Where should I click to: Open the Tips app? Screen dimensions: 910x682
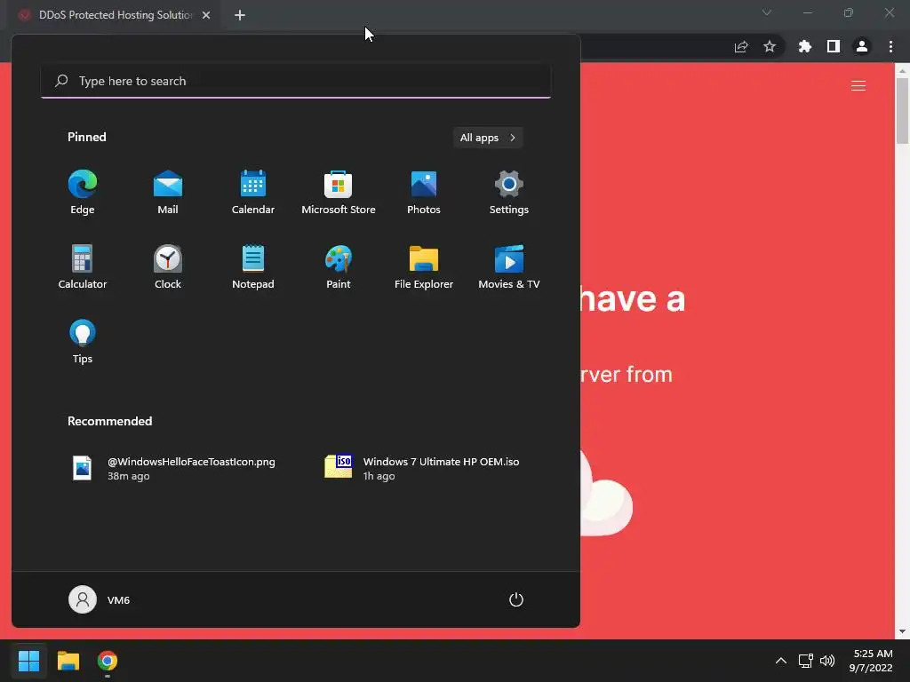click(x=83, y=342)
